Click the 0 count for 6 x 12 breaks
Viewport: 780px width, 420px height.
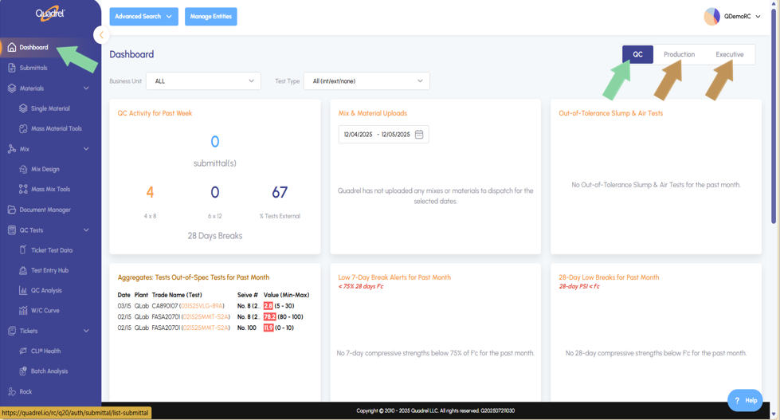coord(215,192)
